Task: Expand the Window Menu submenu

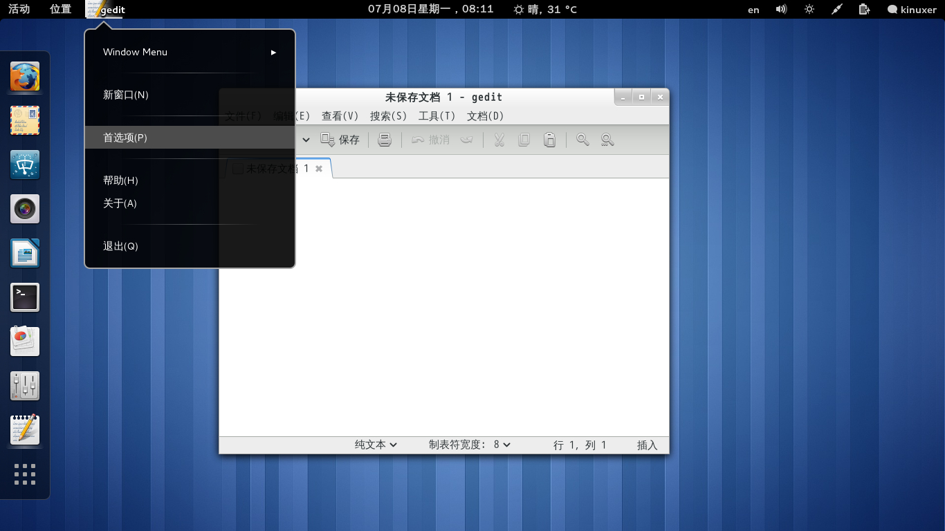Action: [190, 52]
